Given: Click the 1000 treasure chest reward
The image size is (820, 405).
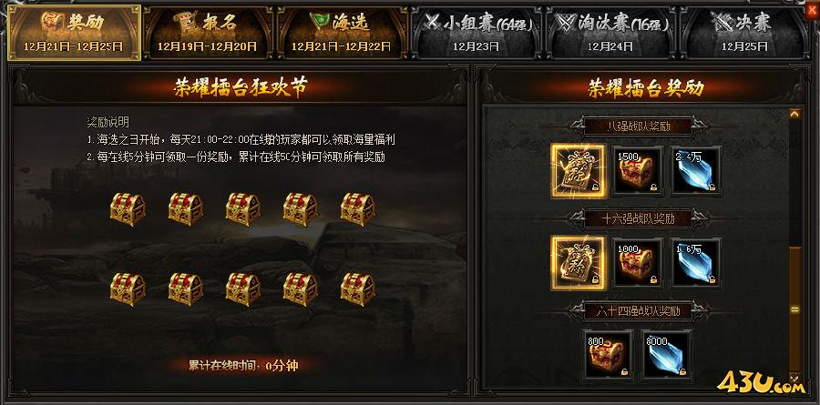Looking at the screenshot, I should click(637, 263).
